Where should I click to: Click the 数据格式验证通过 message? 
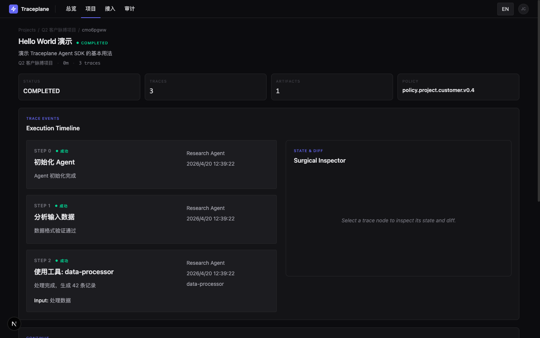(55, 231)
